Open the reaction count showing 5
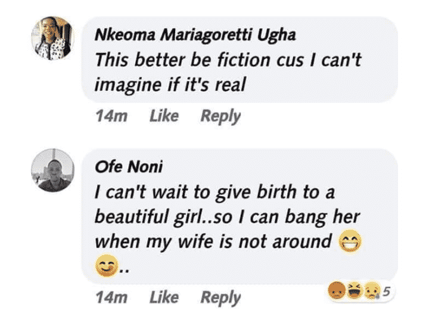 [386, 291]
